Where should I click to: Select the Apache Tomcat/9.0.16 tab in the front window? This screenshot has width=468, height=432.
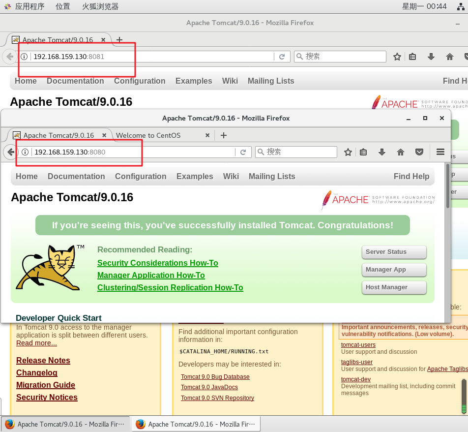pos(58,135)
